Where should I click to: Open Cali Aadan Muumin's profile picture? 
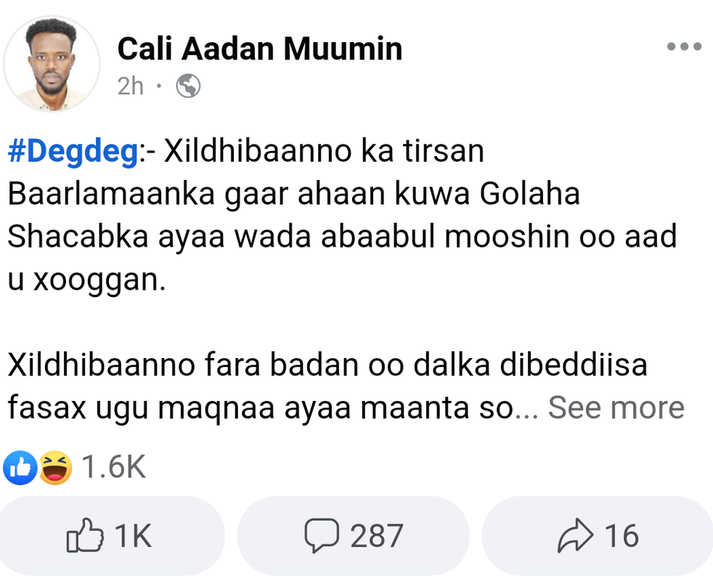51,64
